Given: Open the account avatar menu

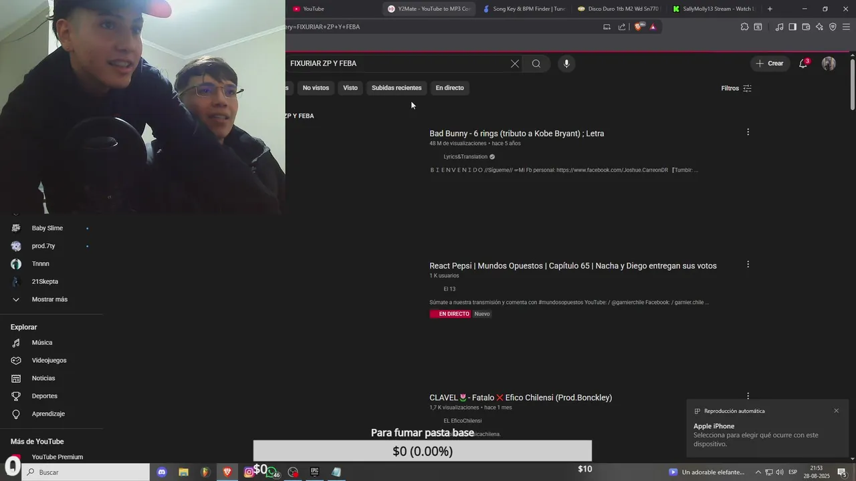Looking at the screenshot, I should [x=829, y=63].
